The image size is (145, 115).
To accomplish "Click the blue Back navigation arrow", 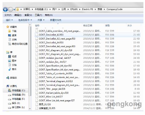I will 5,10.
